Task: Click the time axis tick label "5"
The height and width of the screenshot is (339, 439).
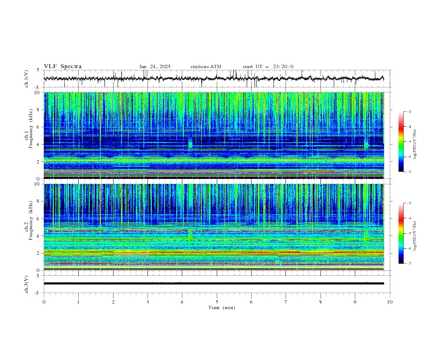Action: pyautogui.click(x=217, y=302)
